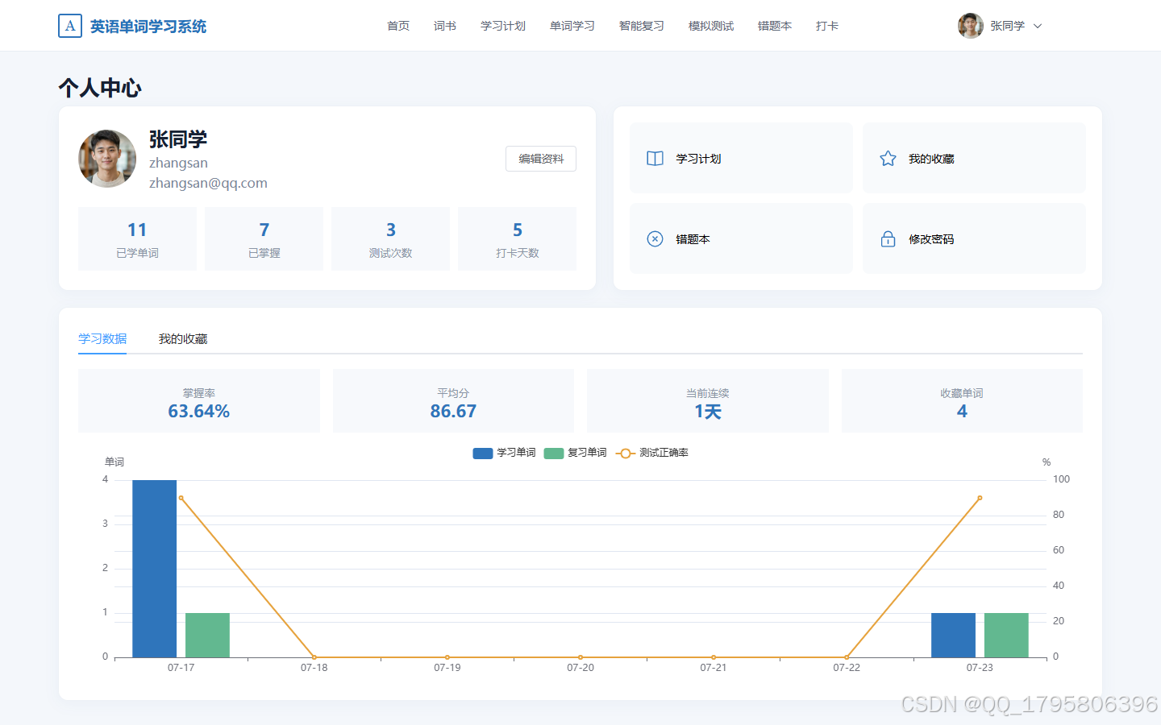This screenshot has height=725, width=1161.
Task: Toggle the 测试正确率 legend series
Action: 651,453
